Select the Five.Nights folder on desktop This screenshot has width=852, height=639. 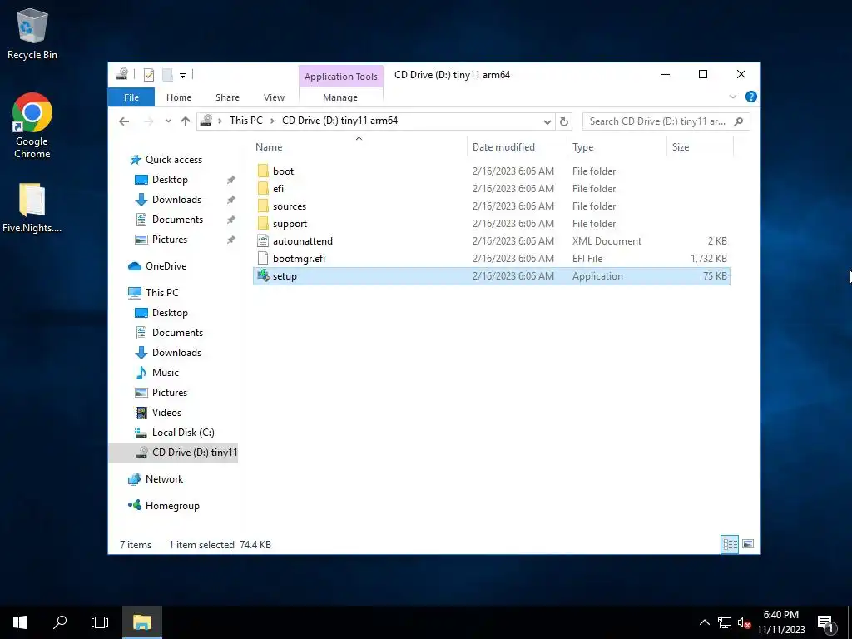tap(32, 207)
